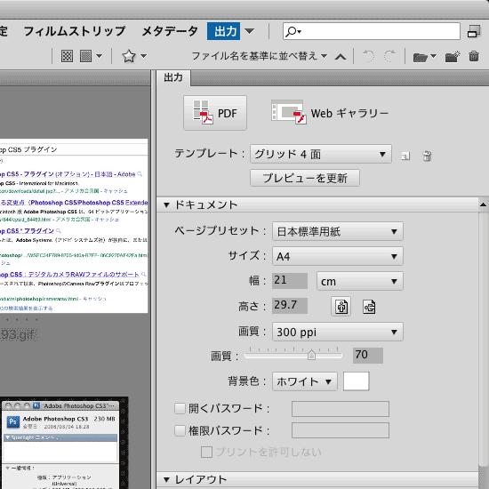
Task: Toggle ascending sort order arrow
Action: (341, 57)
